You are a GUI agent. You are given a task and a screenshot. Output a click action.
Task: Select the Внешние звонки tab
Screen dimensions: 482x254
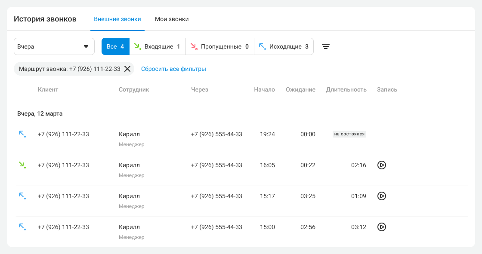117,19
